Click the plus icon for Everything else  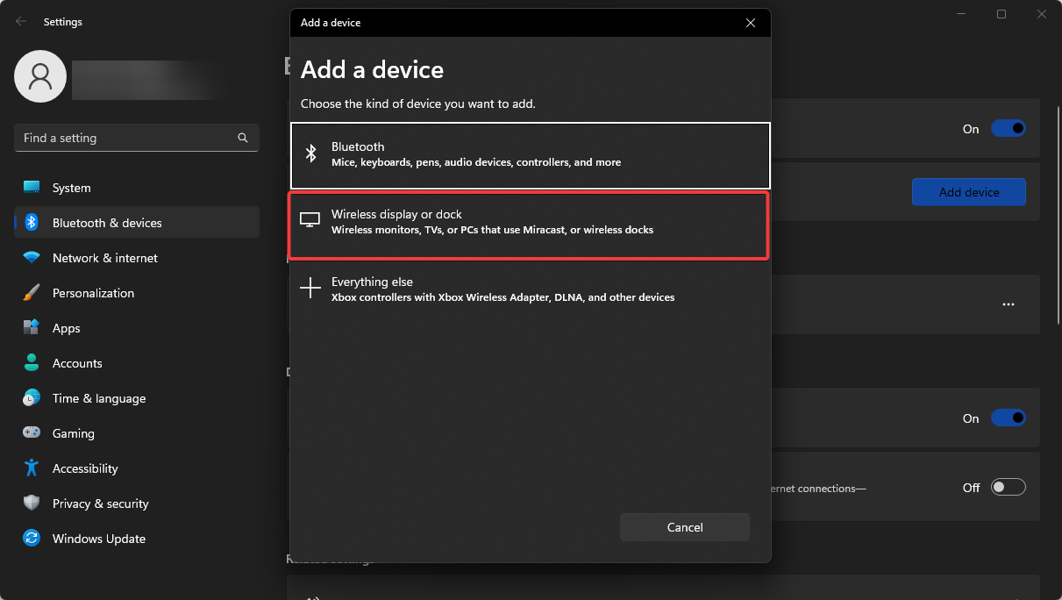(310, 288)
